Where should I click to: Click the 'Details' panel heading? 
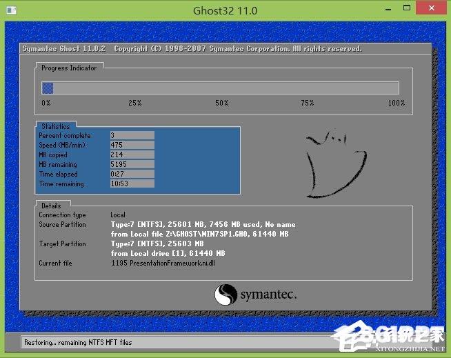[x=51, y=206]
